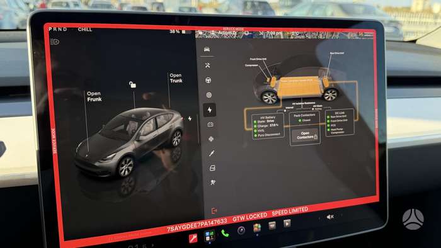
Task: Tap Open Frunk label
Action: coord(94,96)
